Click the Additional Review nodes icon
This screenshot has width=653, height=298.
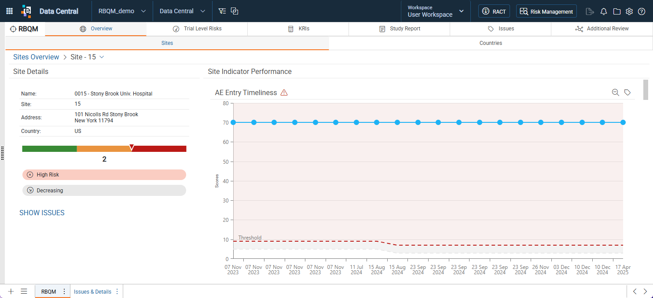[579, 29]
